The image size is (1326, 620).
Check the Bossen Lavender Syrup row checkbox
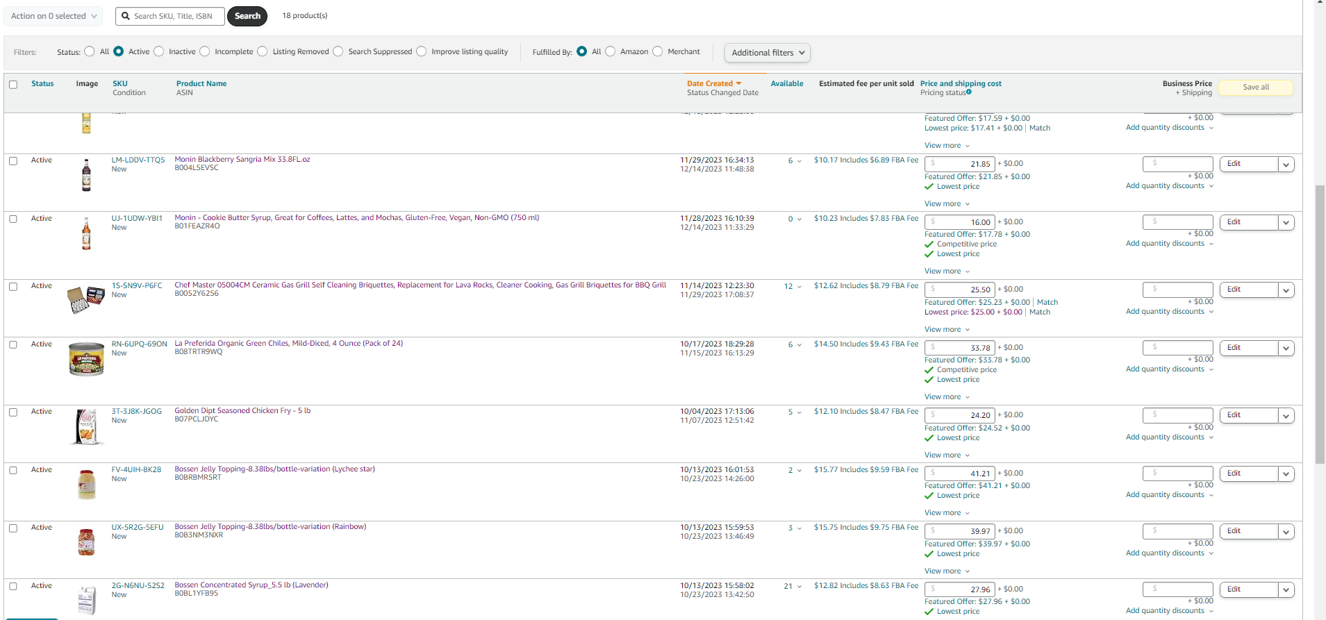[x=13, y=587]
